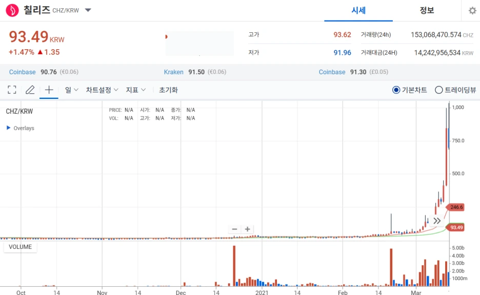Click the 93.49 KRW current price
Screen dimensions: 480x295
point(36,37)
